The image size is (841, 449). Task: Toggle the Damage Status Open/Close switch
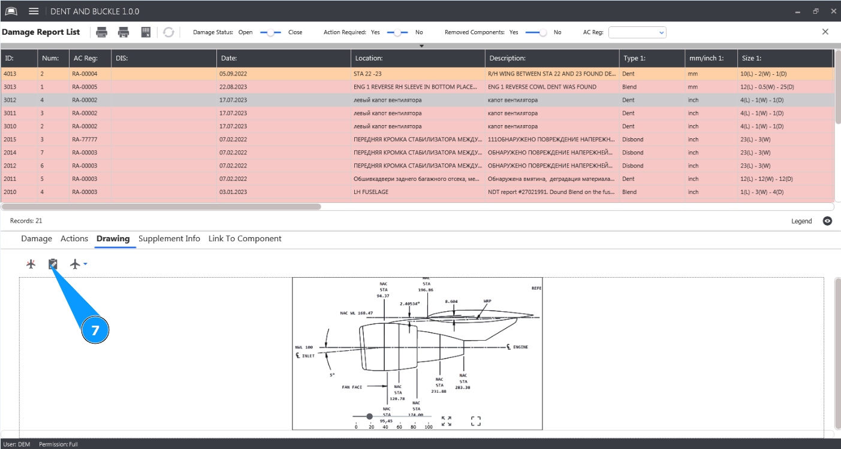click(270, 32)
